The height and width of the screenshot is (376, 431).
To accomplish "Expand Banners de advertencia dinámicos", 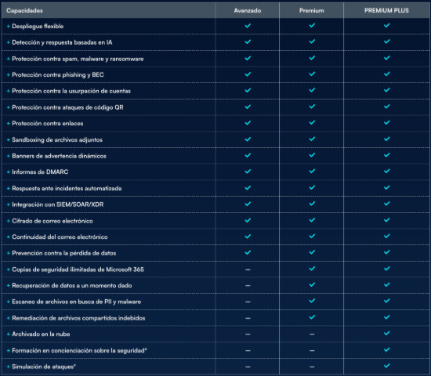I will (x=9, y=156).
